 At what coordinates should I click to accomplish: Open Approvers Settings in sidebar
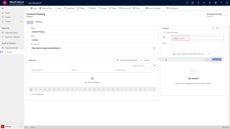pyautogui.click(x=12, y=37)
